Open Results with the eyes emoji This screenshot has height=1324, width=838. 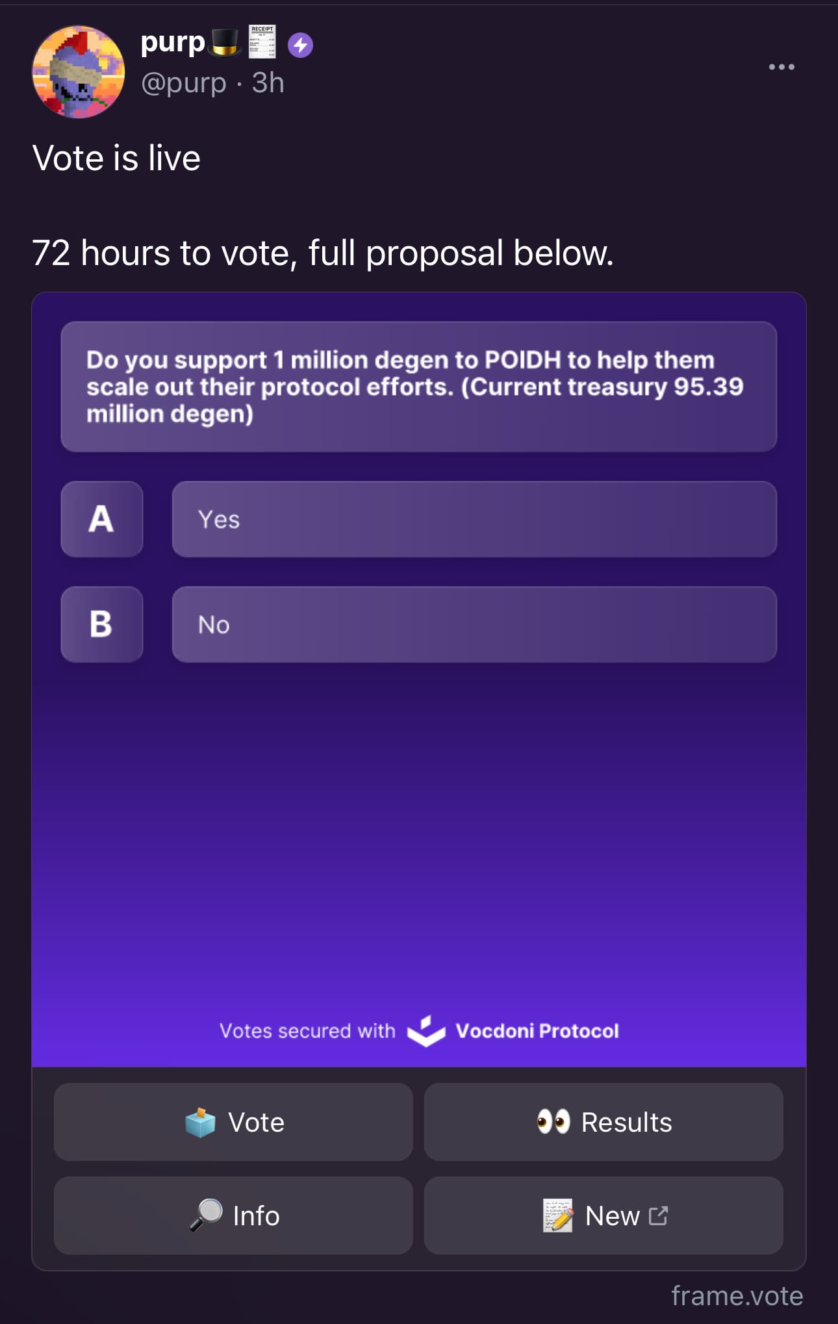click(603, 1122)
